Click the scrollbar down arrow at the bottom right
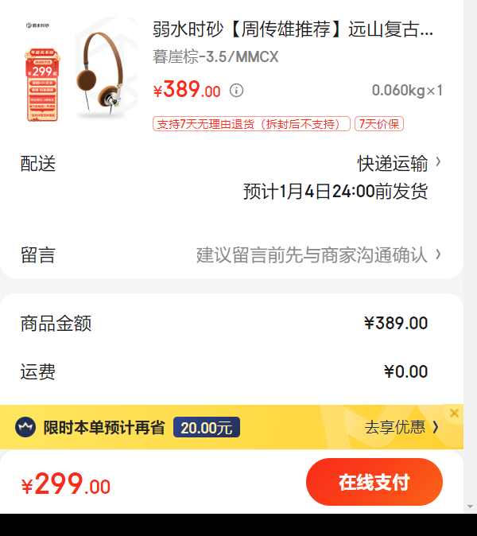Viewport: 477px width, 536px height. tap(470, 507)
